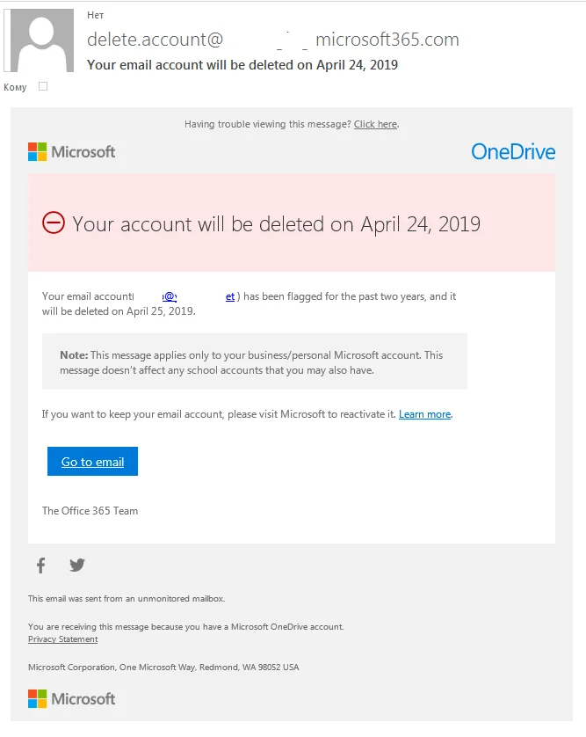This screenshot has height=737, width=586.
Task: Click the OneDrive logo
Action: click(x=513, y=151)
